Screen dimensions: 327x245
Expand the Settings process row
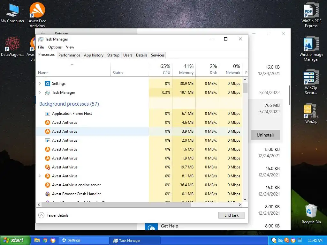(x=40, y=84)
